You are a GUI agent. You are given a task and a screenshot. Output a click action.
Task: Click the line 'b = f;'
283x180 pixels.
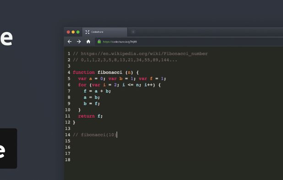click(x=92, y=104)
